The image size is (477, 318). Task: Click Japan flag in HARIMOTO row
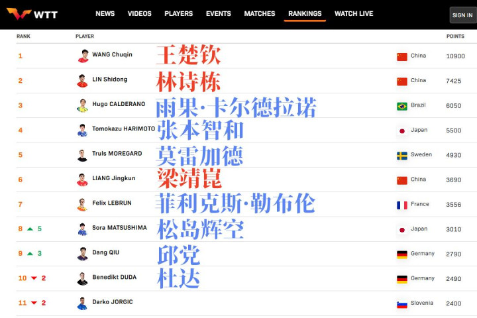pos(402,131)
